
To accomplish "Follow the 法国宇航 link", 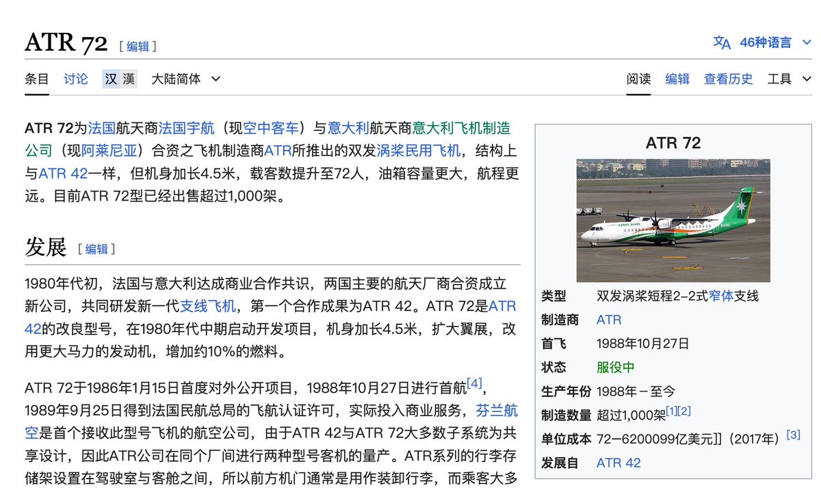I will click(187, 127).
